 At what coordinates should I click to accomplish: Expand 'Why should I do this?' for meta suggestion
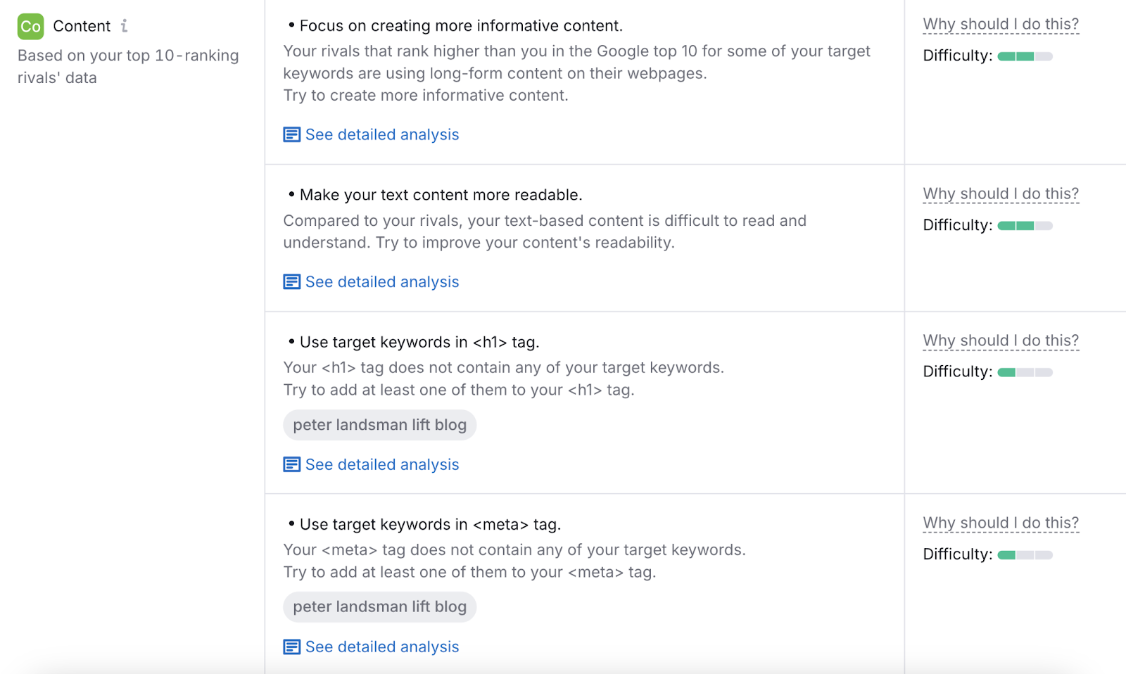(1000, 523)
